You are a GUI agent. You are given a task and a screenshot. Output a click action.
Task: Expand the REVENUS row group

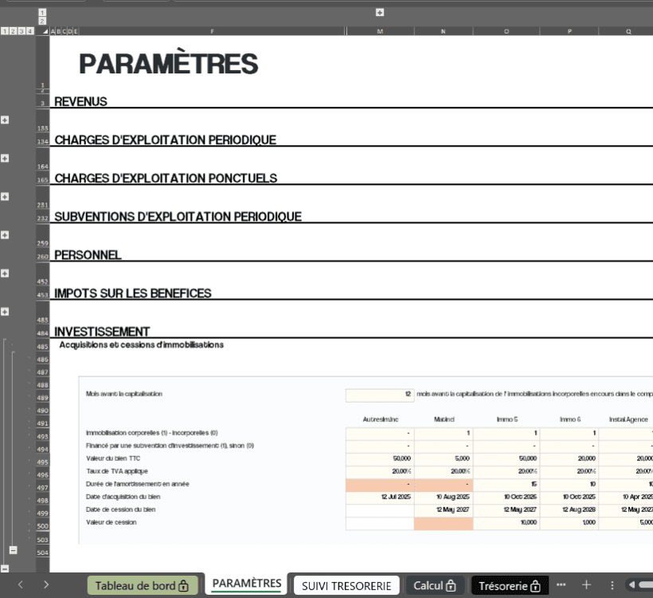pyautogui.click(x=5, y=120)
